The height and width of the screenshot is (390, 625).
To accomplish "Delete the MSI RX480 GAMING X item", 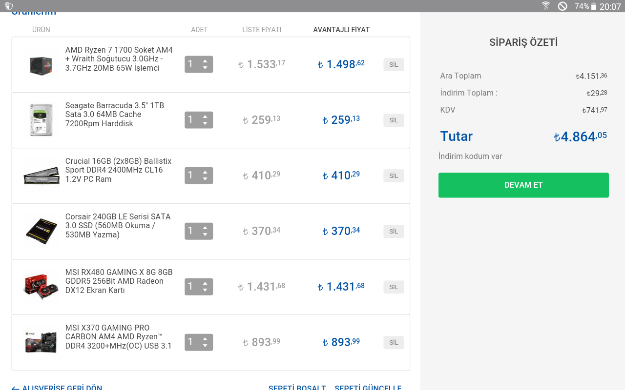I will (394, 287).
